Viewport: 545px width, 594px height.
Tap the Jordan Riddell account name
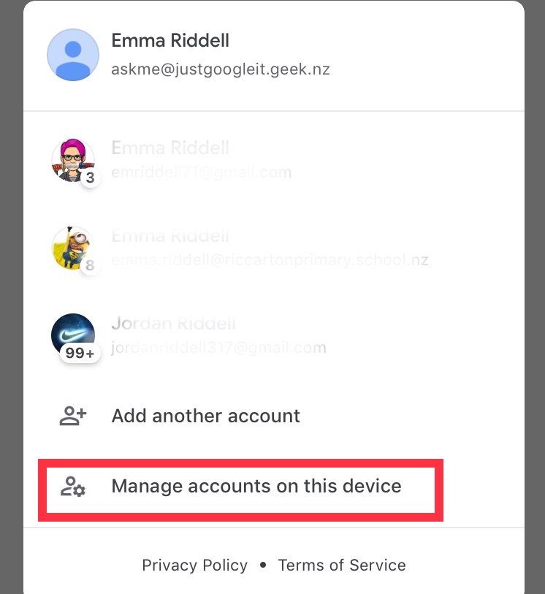[x=173, y=323]
